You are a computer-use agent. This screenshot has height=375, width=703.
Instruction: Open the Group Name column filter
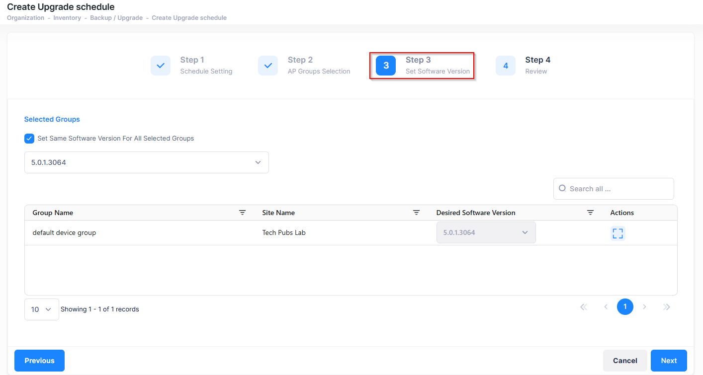[242, 213]
